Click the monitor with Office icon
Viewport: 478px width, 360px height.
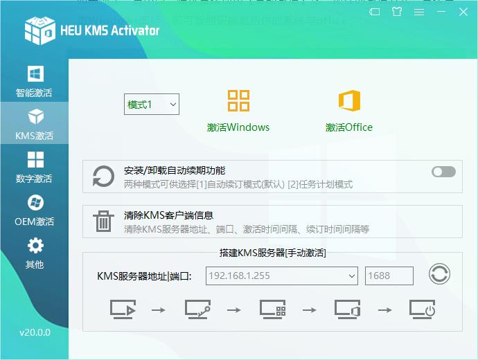(x=348, y=309)
